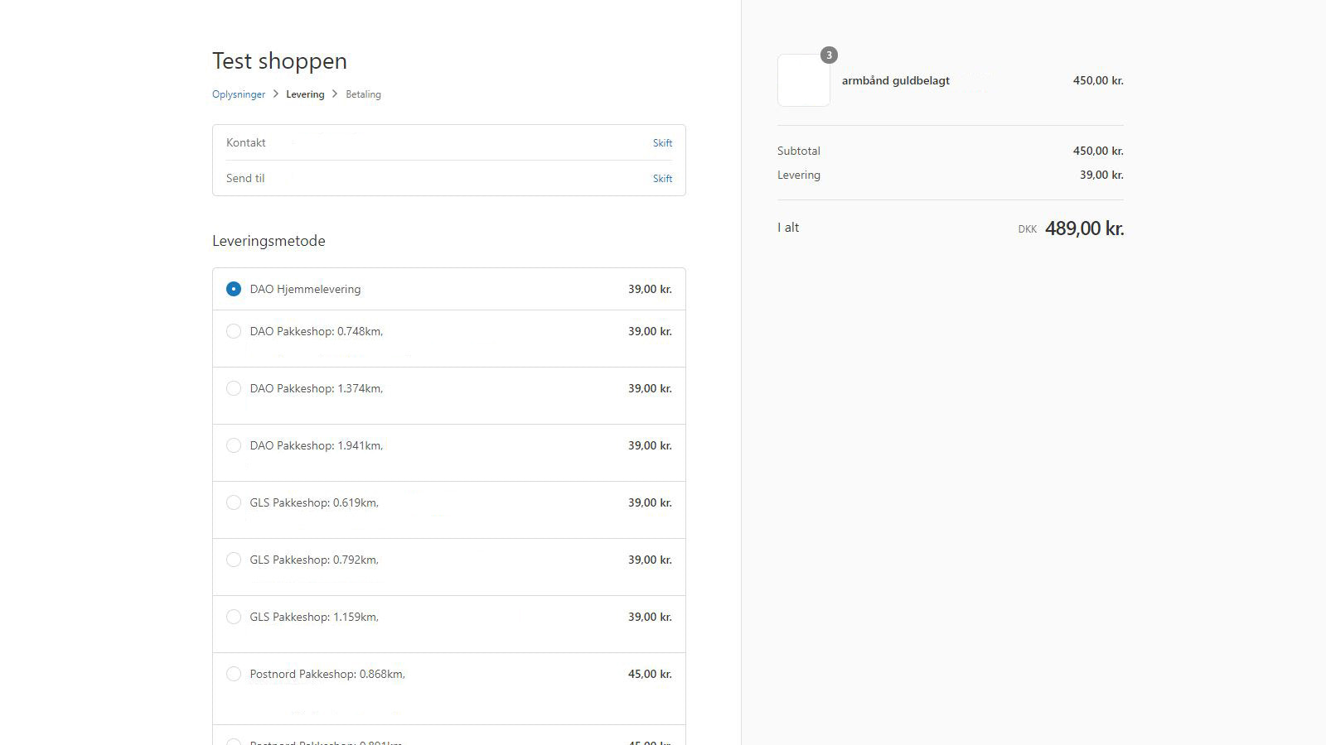Click the Subtotal label
Viewport: 1326px width, 745px height.
[799, 151]
